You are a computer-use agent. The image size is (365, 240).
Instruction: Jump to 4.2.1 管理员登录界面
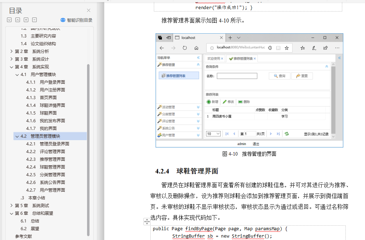(48, 144)
